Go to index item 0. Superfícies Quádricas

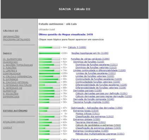tap(12, 61)
